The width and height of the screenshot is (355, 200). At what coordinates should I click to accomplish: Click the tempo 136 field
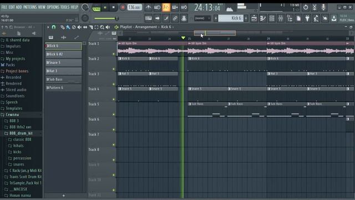tap(134, 7)
